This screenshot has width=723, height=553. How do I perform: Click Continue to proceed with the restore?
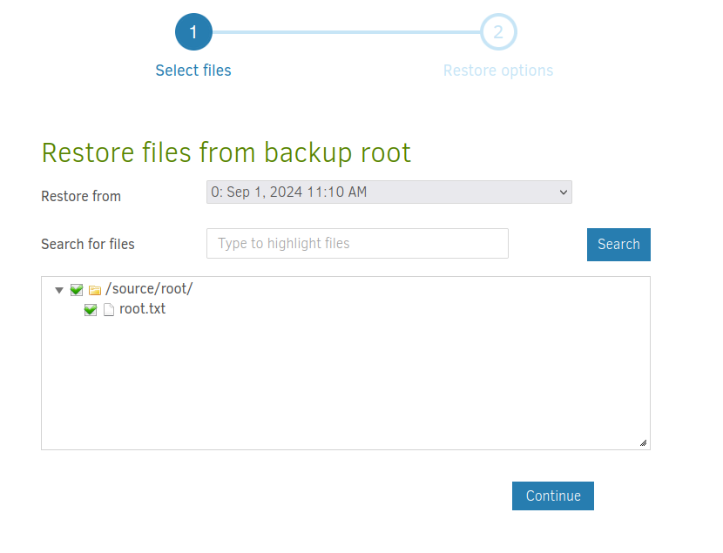pyautogui.click(x=553, y=496)
